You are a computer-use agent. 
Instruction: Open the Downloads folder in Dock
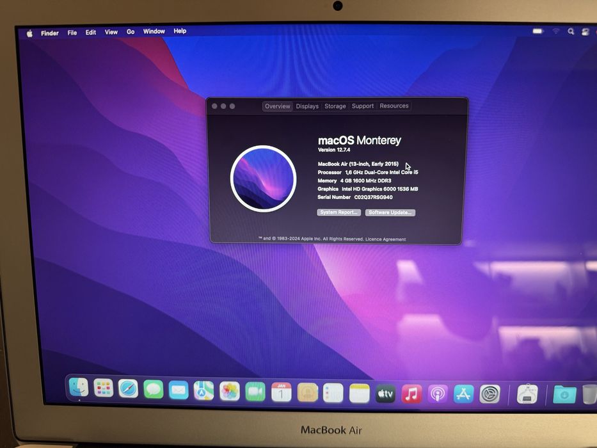(564, 395)
